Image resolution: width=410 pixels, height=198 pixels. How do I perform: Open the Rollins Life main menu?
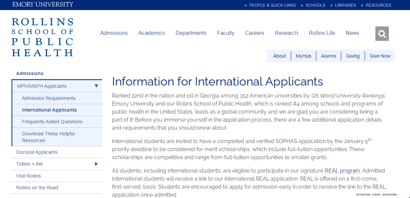(x=322, y=33)
